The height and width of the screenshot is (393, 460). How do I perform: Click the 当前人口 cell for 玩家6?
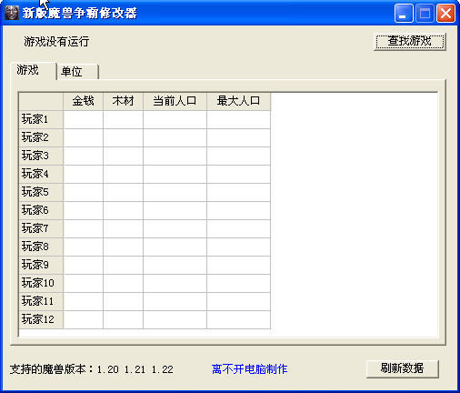click(x=175, y=210)
